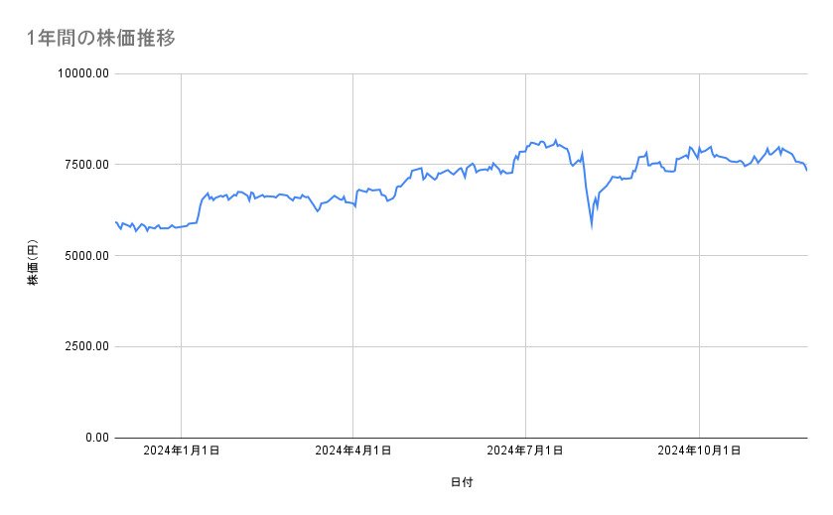Click the chart title 1年間の株価推移
Screen dimensions: 833x515
[102, 39]
